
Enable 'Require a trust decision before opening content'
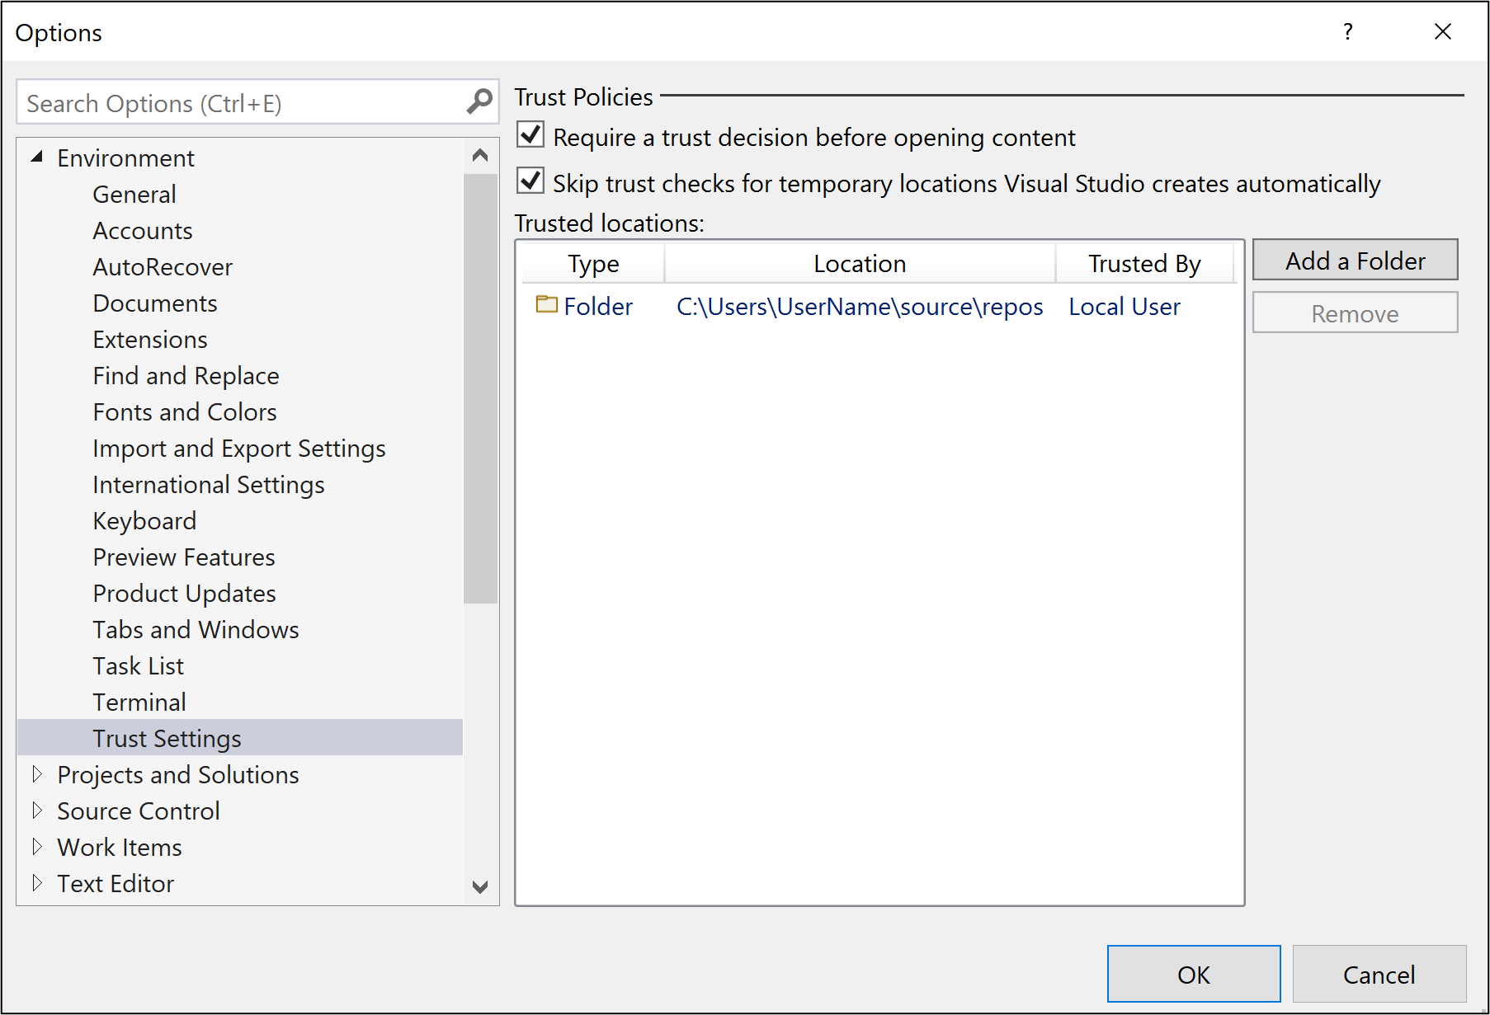tap(530, 134)
